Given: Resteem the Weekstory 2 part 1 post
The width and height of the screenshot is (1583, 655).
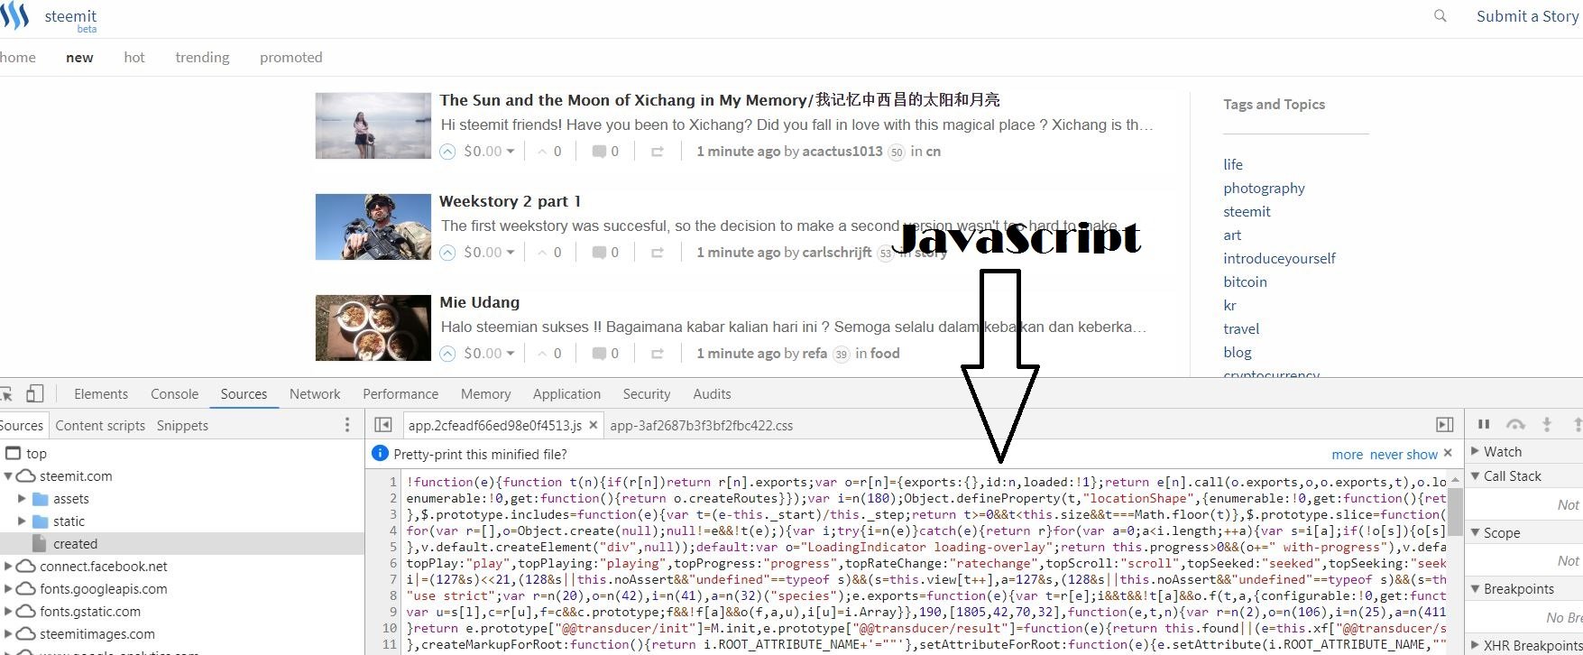Looking at the screenshot, I should click(x=658, y=253).
